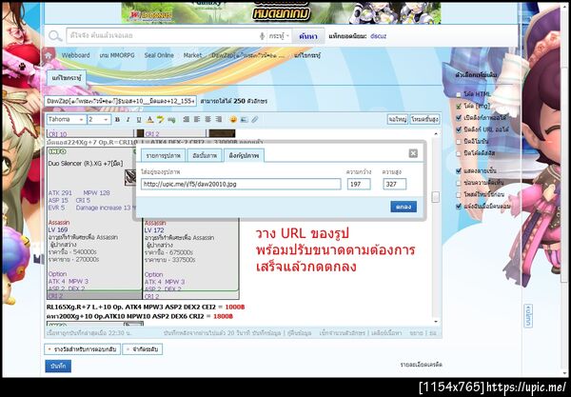Open the MMORPG breadcrumb link
Viewport: 571px width, 397px height.
tap(116, 55)
